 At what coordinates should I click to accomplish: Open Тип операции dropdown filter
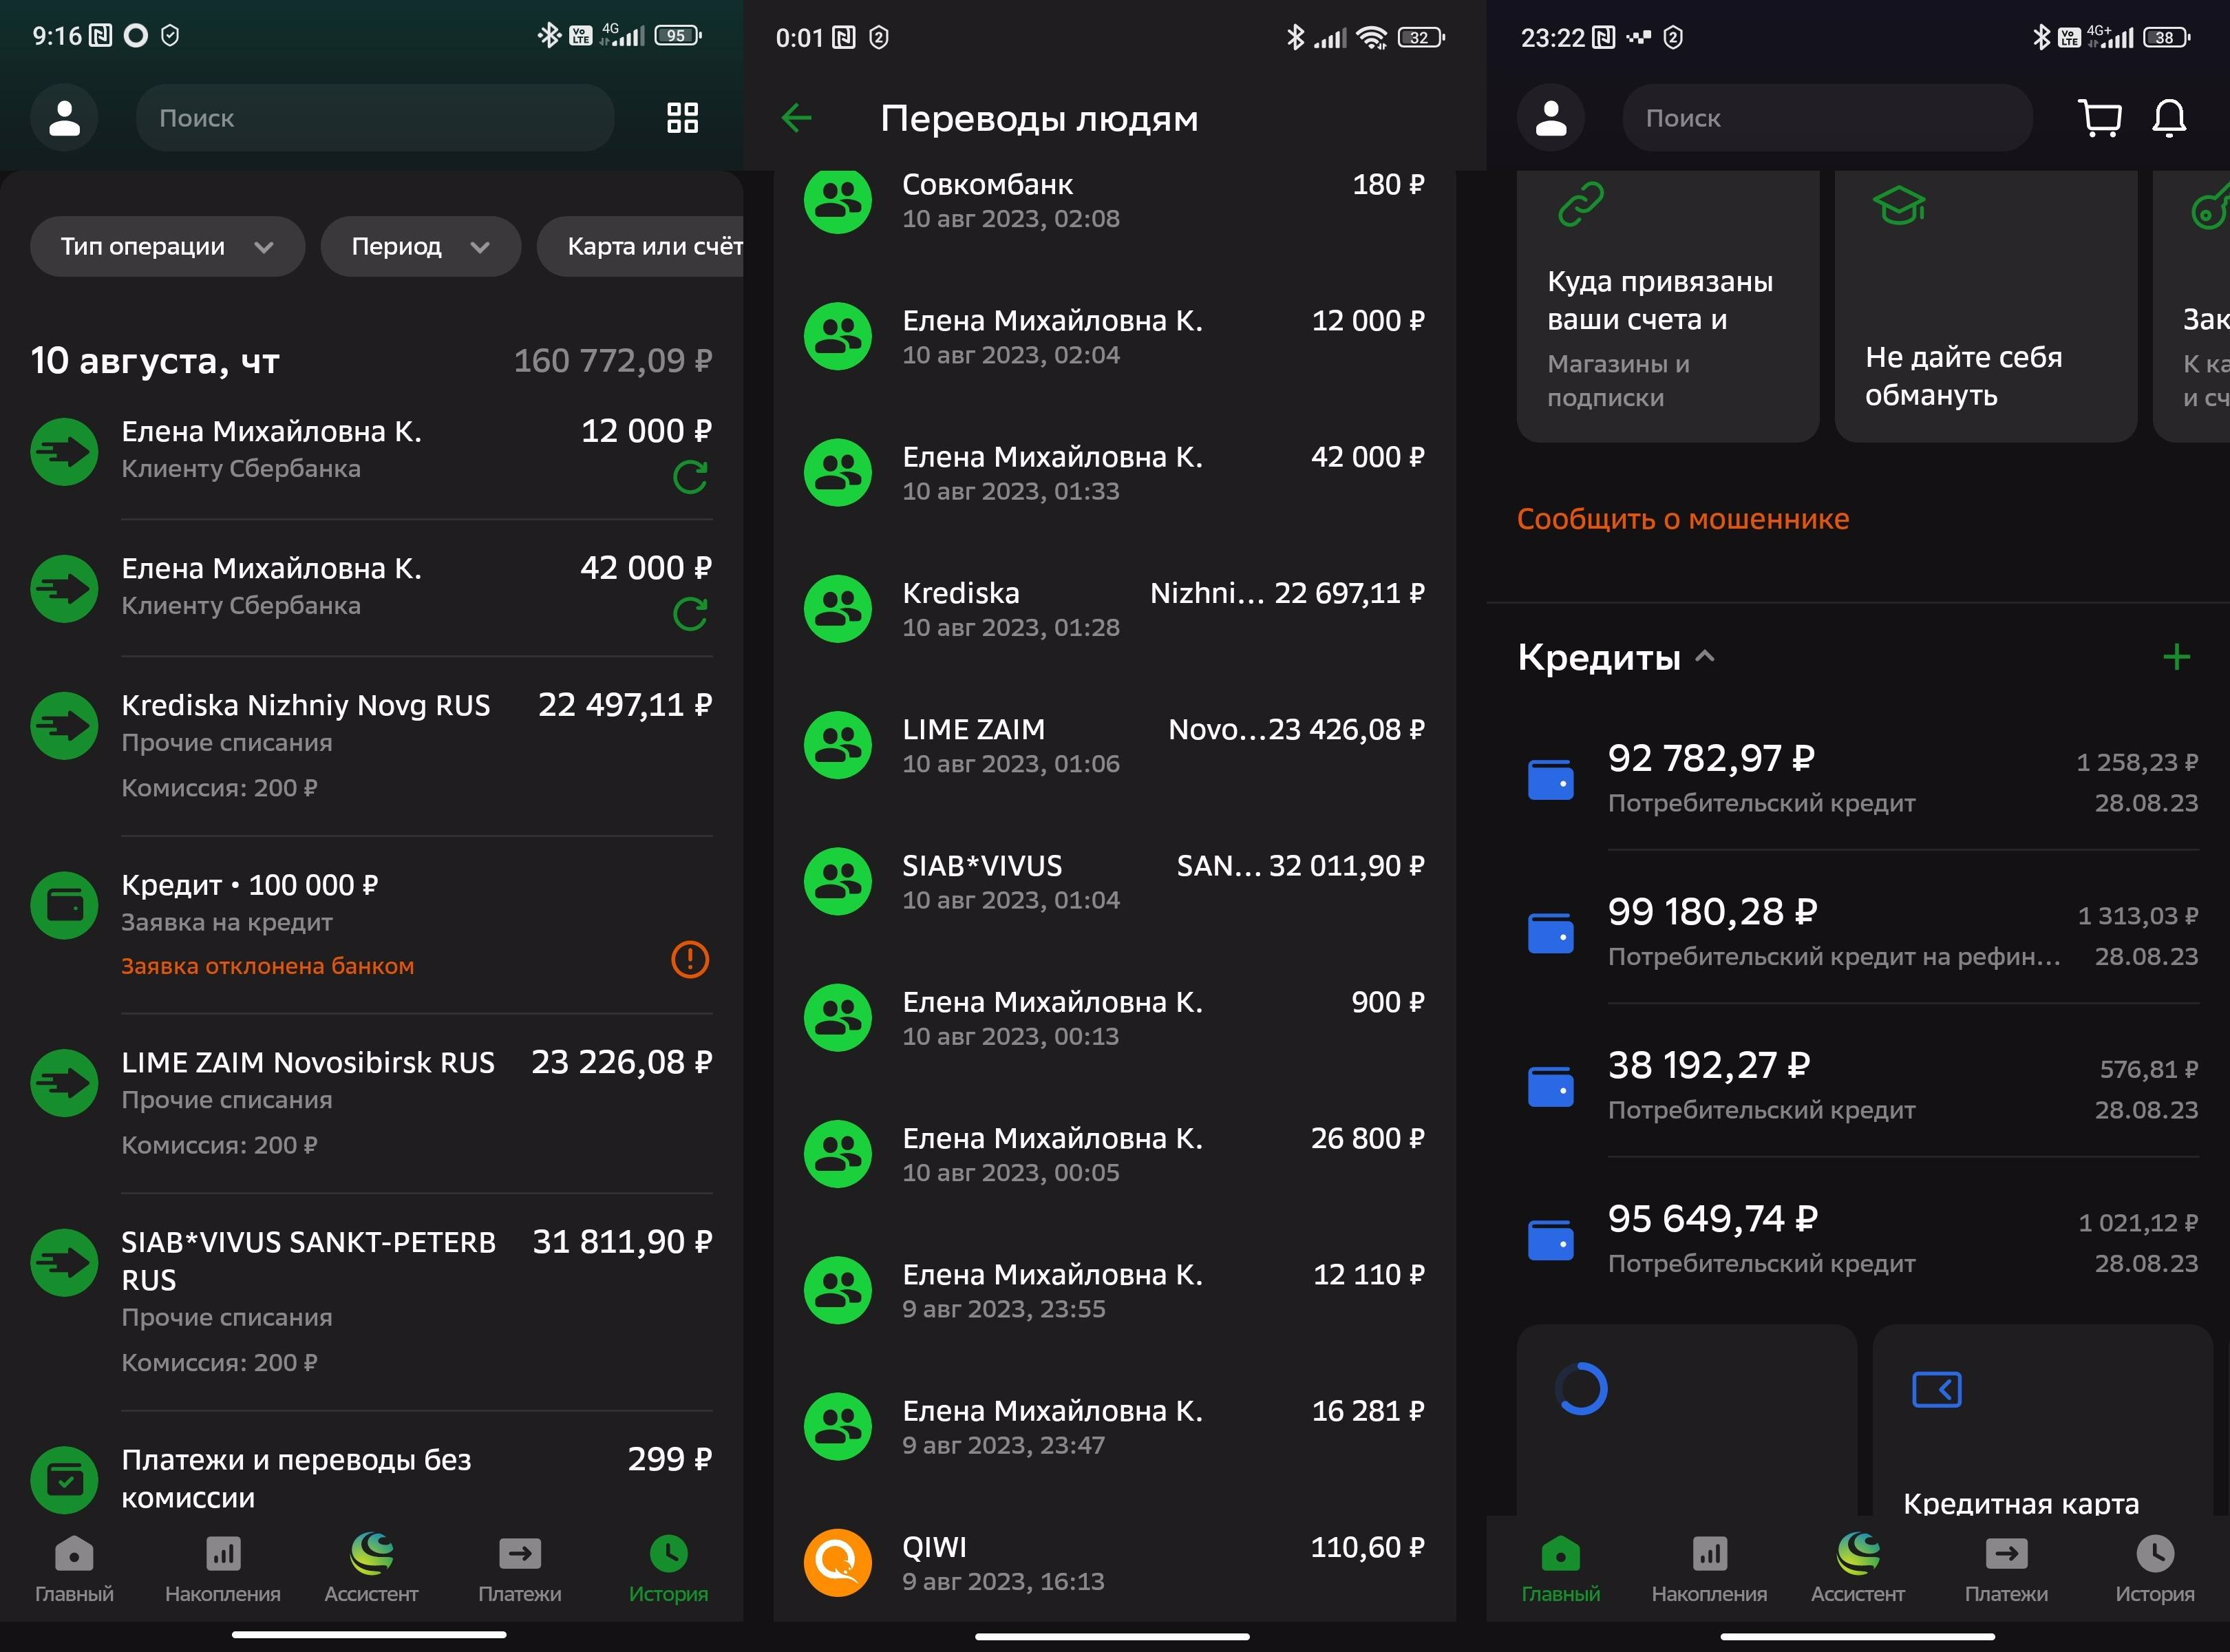pos(167,246)
